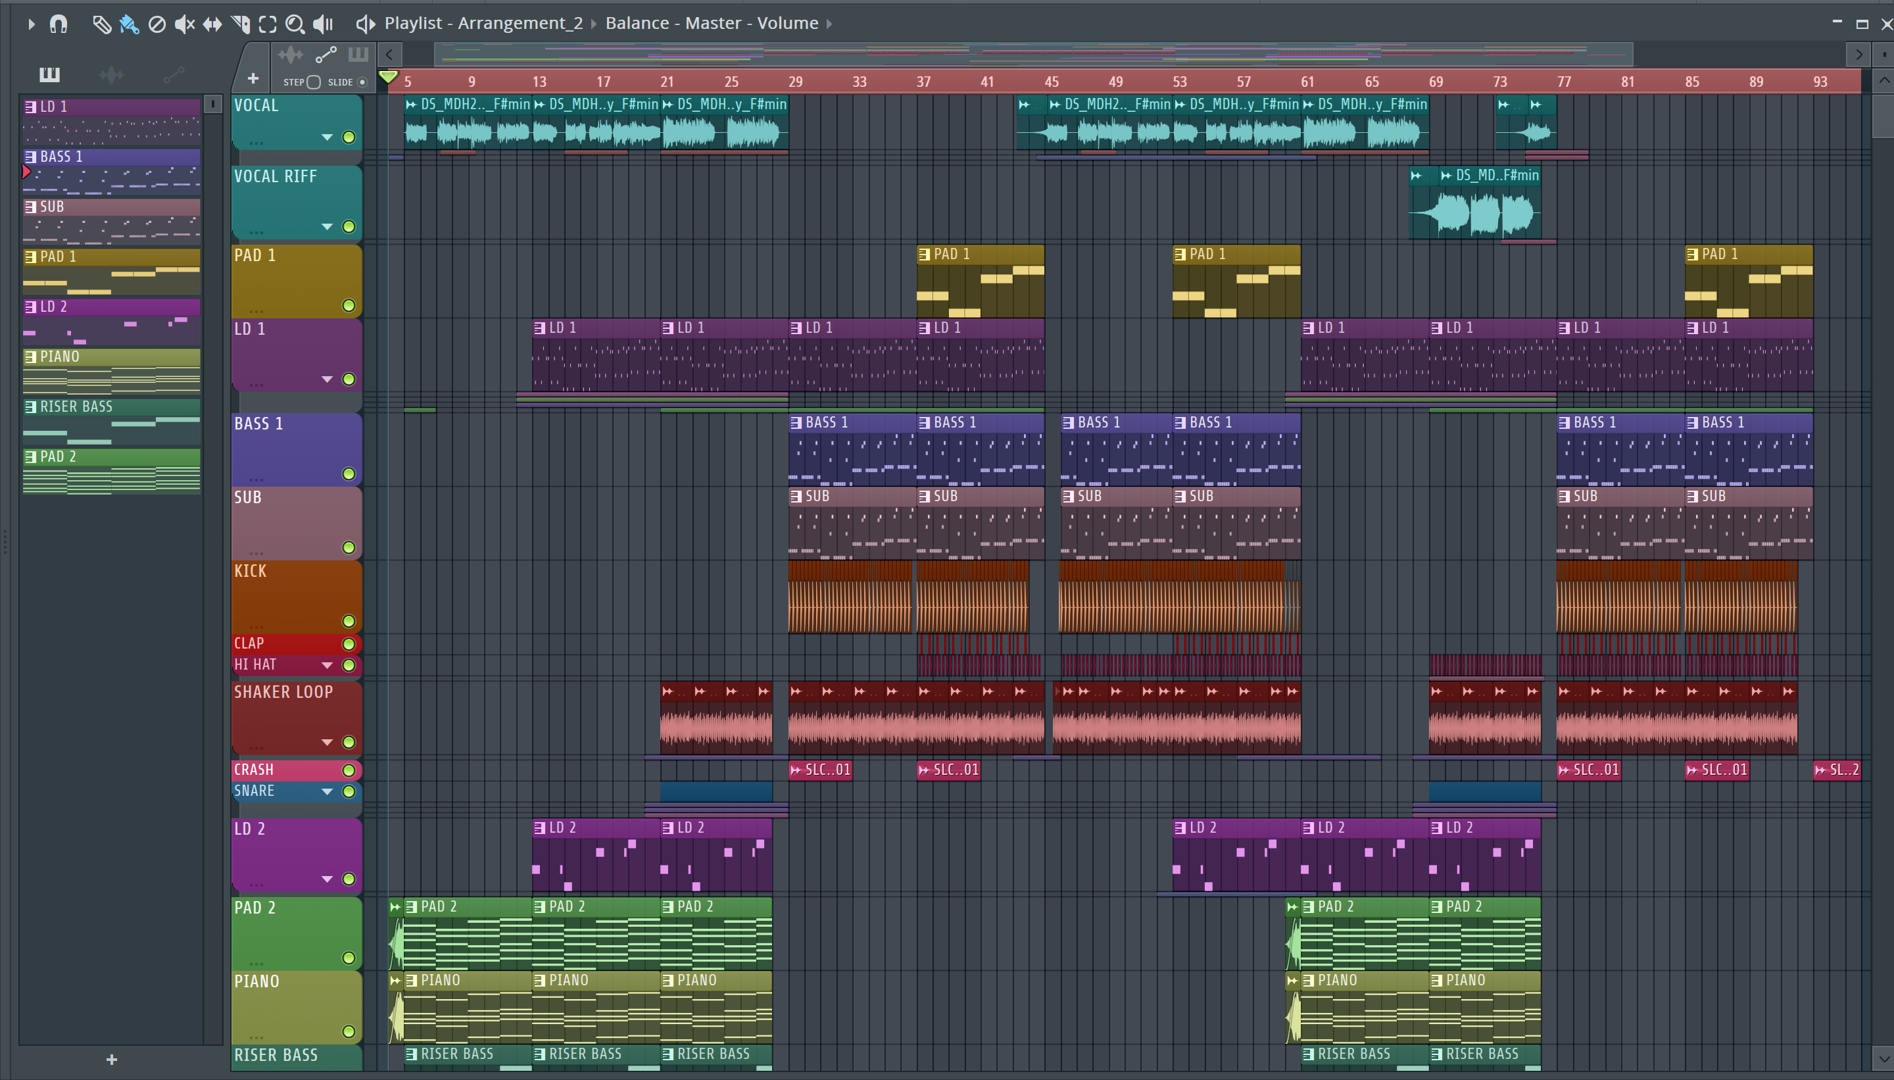Viewport: 1894px width, 1080px height.
Task: Click the pattern clips focus icon
Action: (358, 54)
